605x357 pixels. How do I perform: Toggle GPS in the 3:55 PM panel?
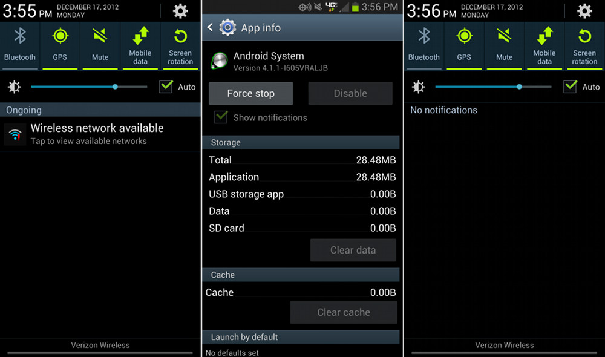60,45
